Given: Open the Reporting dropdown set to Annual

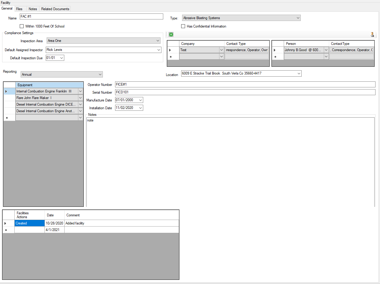Looking at the screenshot, I should 100,74.
